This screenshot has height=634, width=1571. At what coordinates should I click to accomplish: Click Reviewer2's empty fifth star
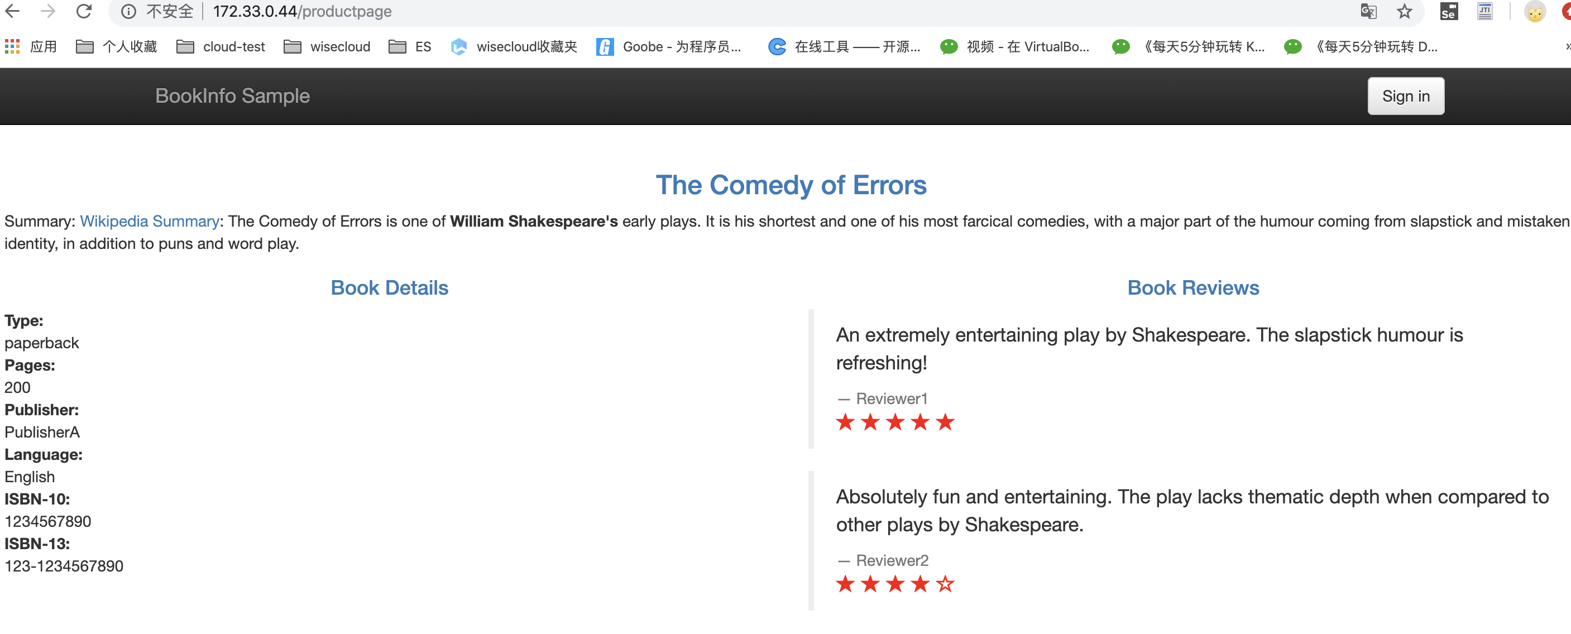(945, 583)
